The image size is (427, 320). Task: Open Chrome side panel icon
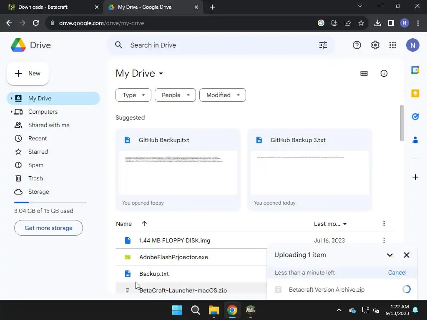pyautogui.click(x=391, y=23)
